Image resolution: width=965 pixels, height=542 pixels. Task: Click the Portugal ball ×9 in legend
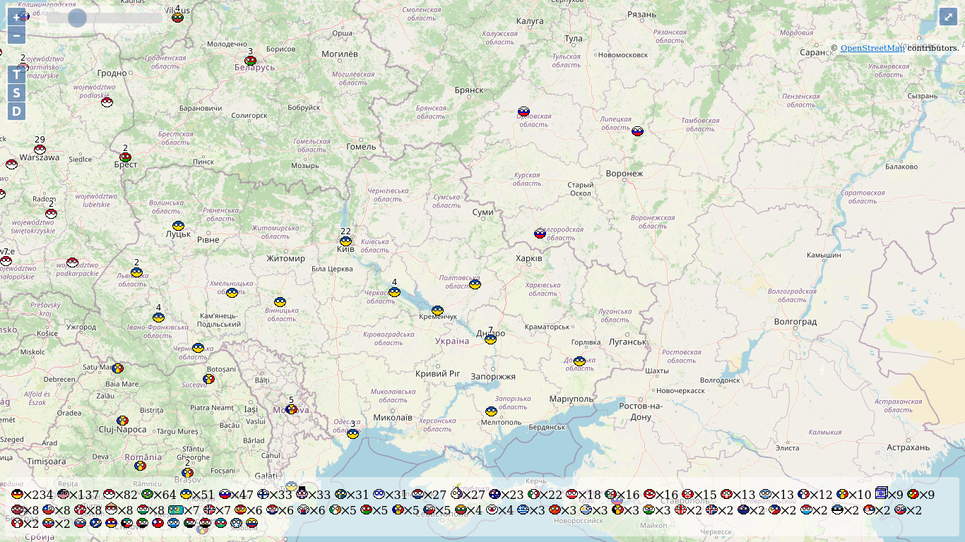point(913,495)
